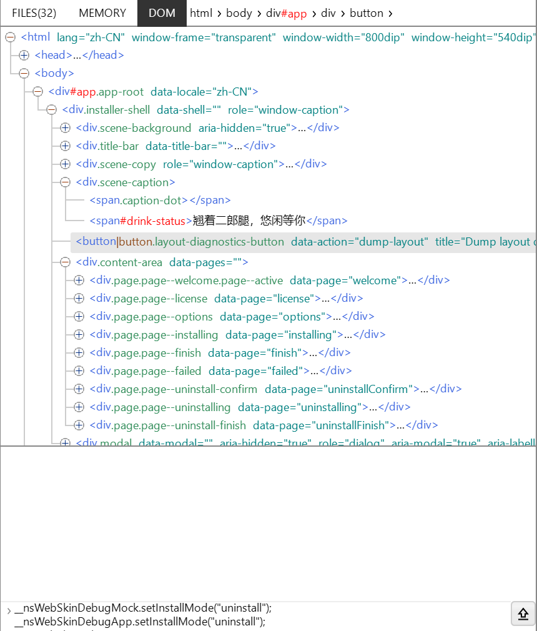Select the span.caption-dot element

point(160,201)
